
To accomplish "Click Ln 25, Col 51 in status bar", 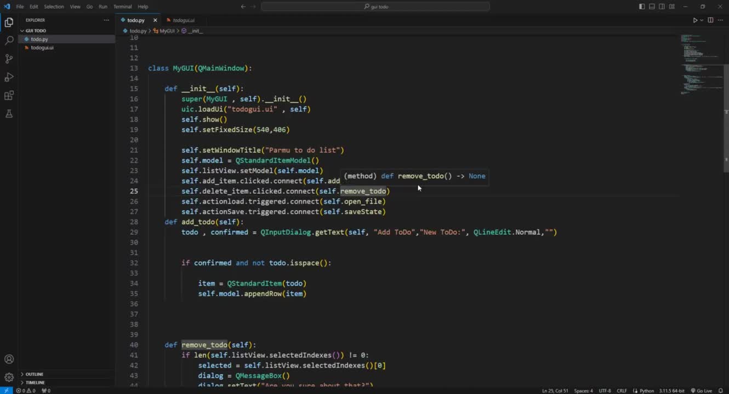I will point(556,391).
